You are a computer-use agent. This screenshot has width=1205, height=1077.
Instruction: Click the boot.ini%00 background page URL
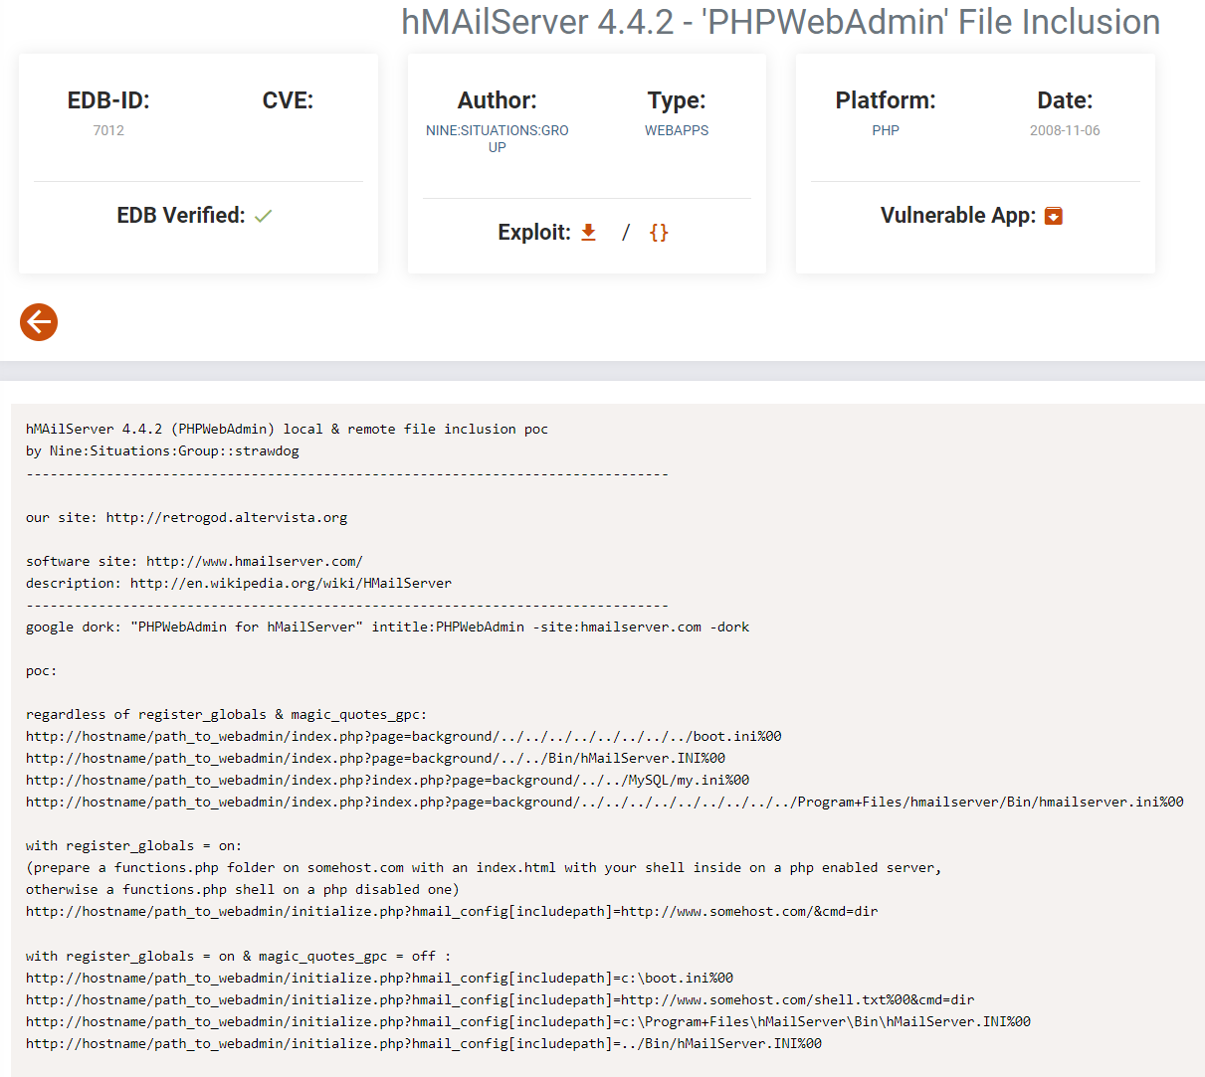click(404, 736)
